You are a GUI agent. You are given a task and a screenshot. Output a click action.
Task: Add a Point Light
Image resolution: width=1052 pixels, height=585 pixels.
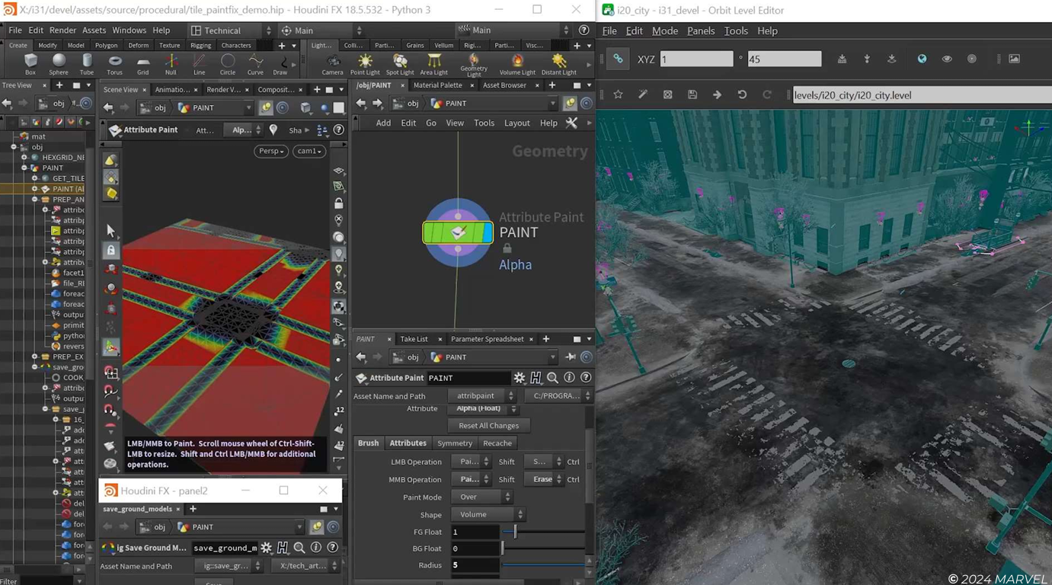pos(365,64)
